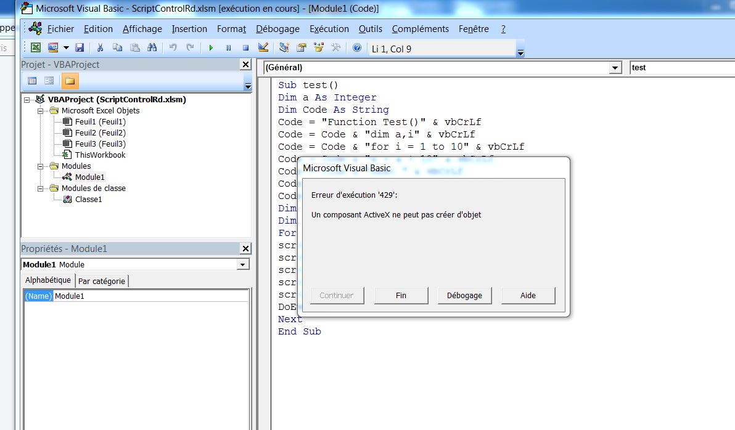Save the workbook with the floppy disk icon
Screen dimensions: 735x430
coord(79,47)
